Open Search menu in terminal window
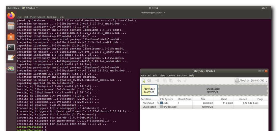 pos(41,17)
